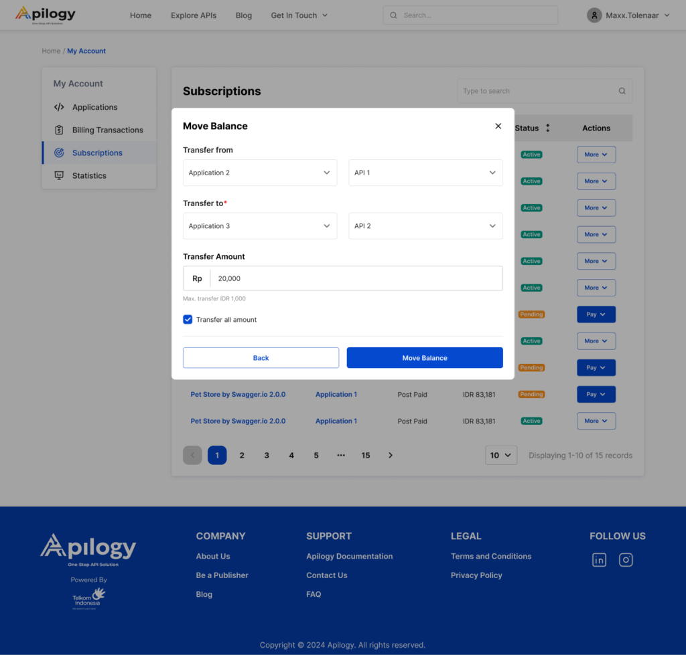This screenshot has height=655, width=686.
Task: Click the search magnifier in Subscriptions
Action: (622, 91)
